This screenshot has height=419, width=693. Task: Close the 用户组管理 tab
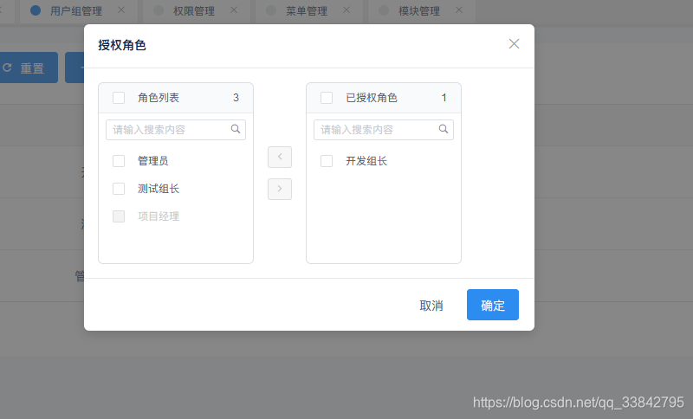pyautogui.click(x=121, y=10)
